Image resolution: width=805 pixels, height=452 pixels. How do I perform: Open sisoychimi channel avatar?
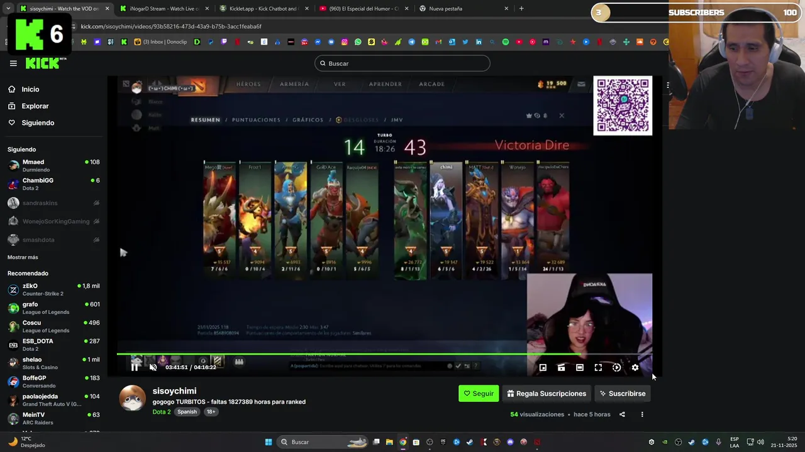tap(132, 398)
